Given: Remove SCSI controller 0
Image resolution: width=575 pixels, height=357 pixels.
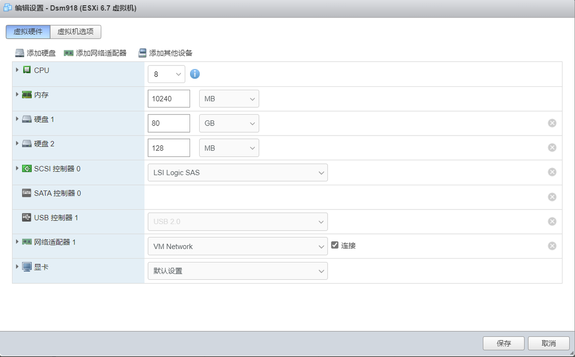Looking at the screenshot, I should [x=552, y=172].
